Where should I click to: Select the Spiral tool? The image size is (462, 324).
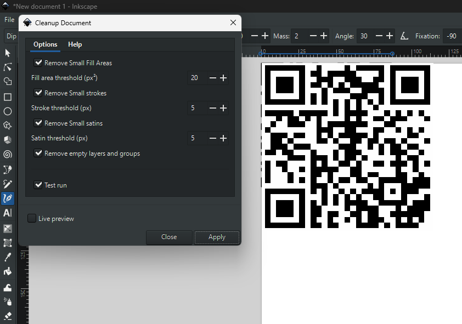(x=8, y=154)
